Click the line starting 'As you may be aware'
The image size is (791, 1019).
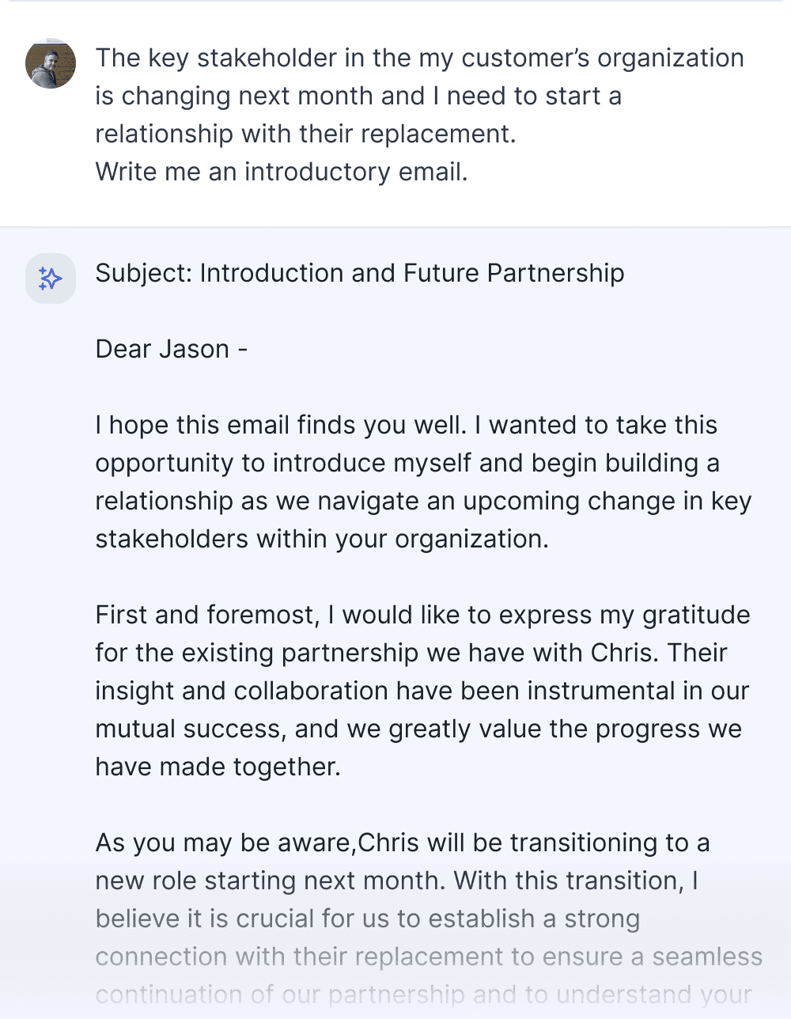tap(403, 843)
